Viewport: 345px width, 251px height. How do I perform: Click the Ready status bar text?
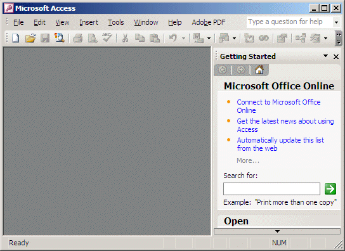point(19,243)
